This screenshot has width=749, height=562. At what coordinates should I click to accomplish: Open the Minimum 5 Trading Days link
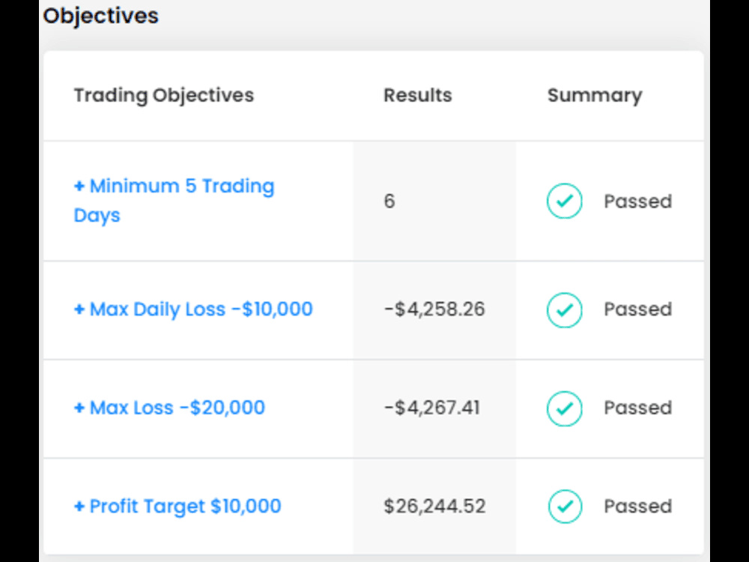pos(174,200)
